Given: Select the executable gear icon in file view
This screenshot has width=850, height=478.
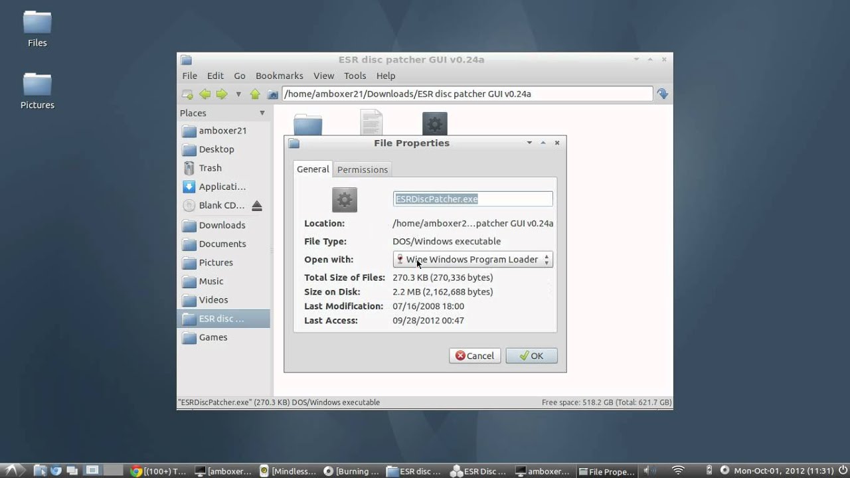Looking at the screenshot, I should [x=435, y=123].
